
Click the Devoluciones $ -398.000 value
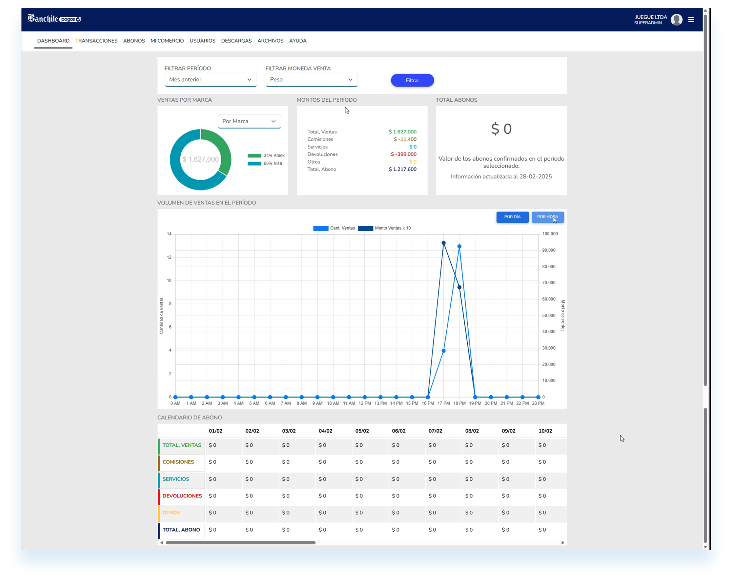(x=403, y=154)
